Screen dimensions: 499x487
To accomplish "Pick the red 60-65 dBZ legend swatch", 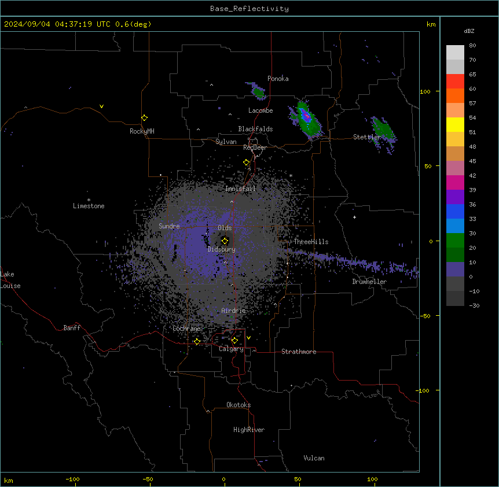I will 455,81.
